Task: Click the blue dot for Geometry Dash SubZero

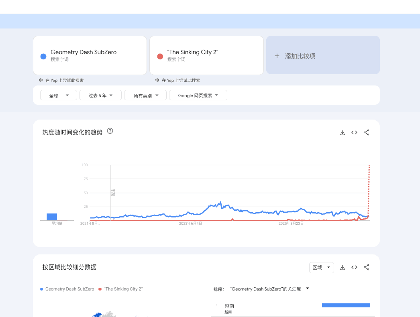Action: [43, 57]
